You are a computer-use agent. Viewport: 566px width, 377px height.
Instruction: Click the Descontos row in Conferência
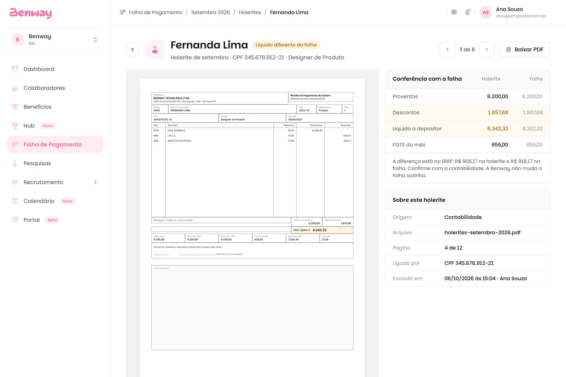coord(468,113)
